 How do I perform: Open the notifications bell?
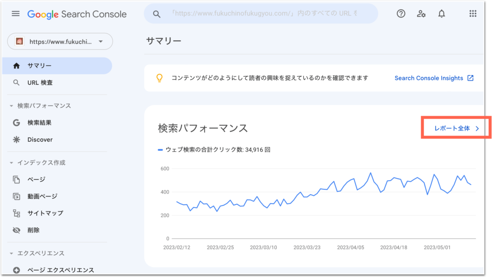[x=442, y=13]
